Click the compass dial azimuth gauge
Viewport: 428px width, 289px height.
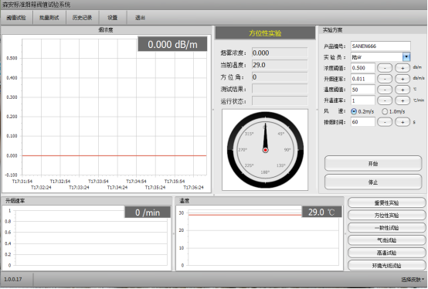click(265, 150)
